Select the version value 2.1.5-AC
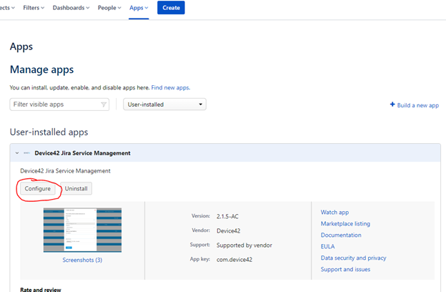 227,216
